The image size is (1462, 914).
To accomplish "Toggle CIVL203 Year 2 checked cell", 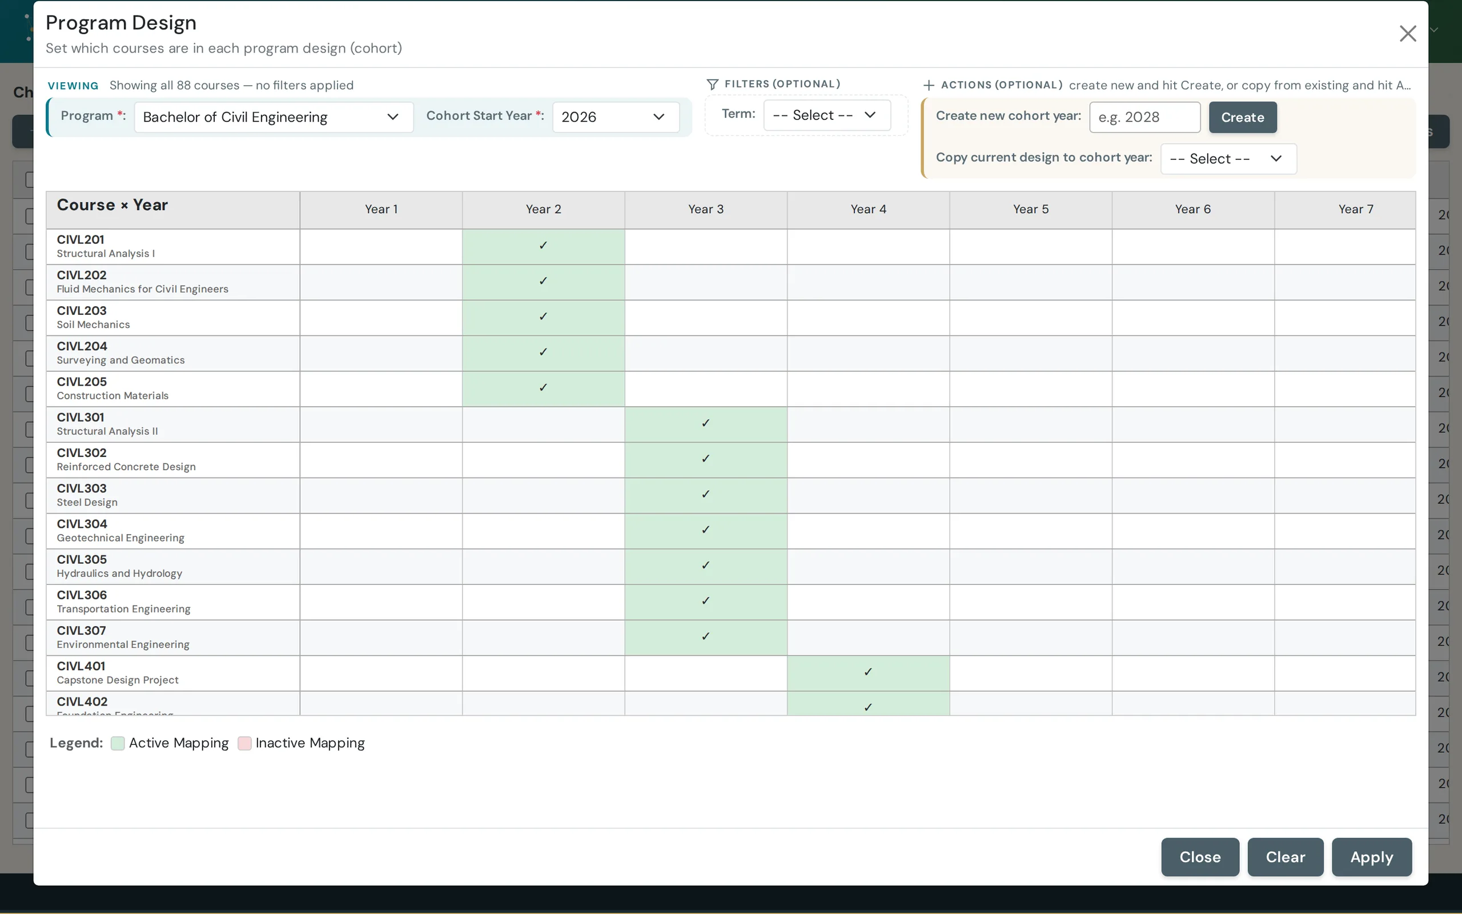I will (x=543, y=318).
